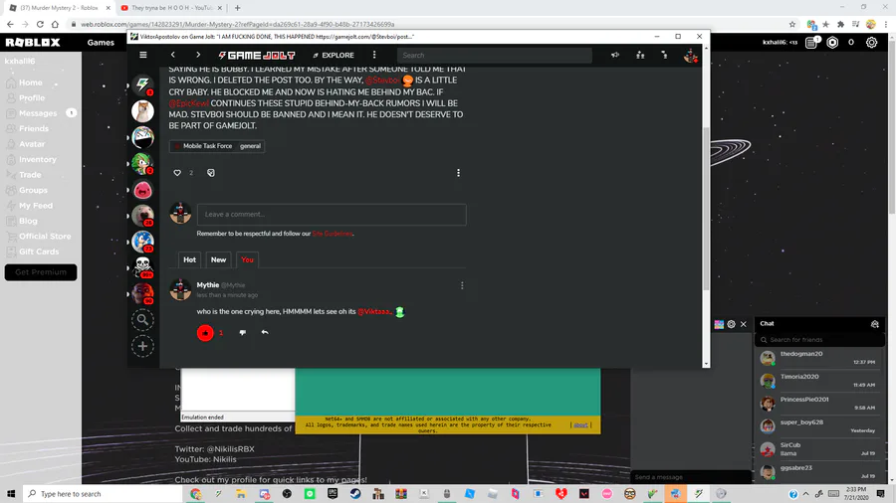Open the Windows notification center
Viewport: 896px width, 503px height.
881,494
